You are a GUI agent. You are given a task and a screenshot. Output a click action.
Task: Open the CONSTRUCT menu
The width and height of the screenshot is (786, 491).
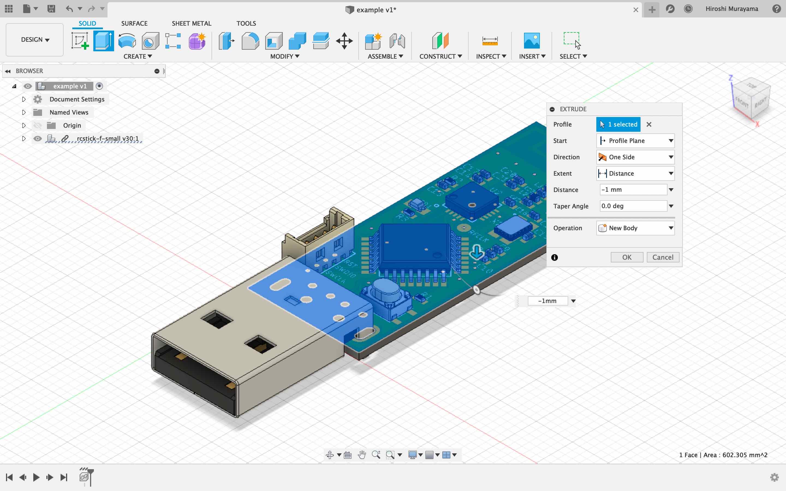click(440, 56)
